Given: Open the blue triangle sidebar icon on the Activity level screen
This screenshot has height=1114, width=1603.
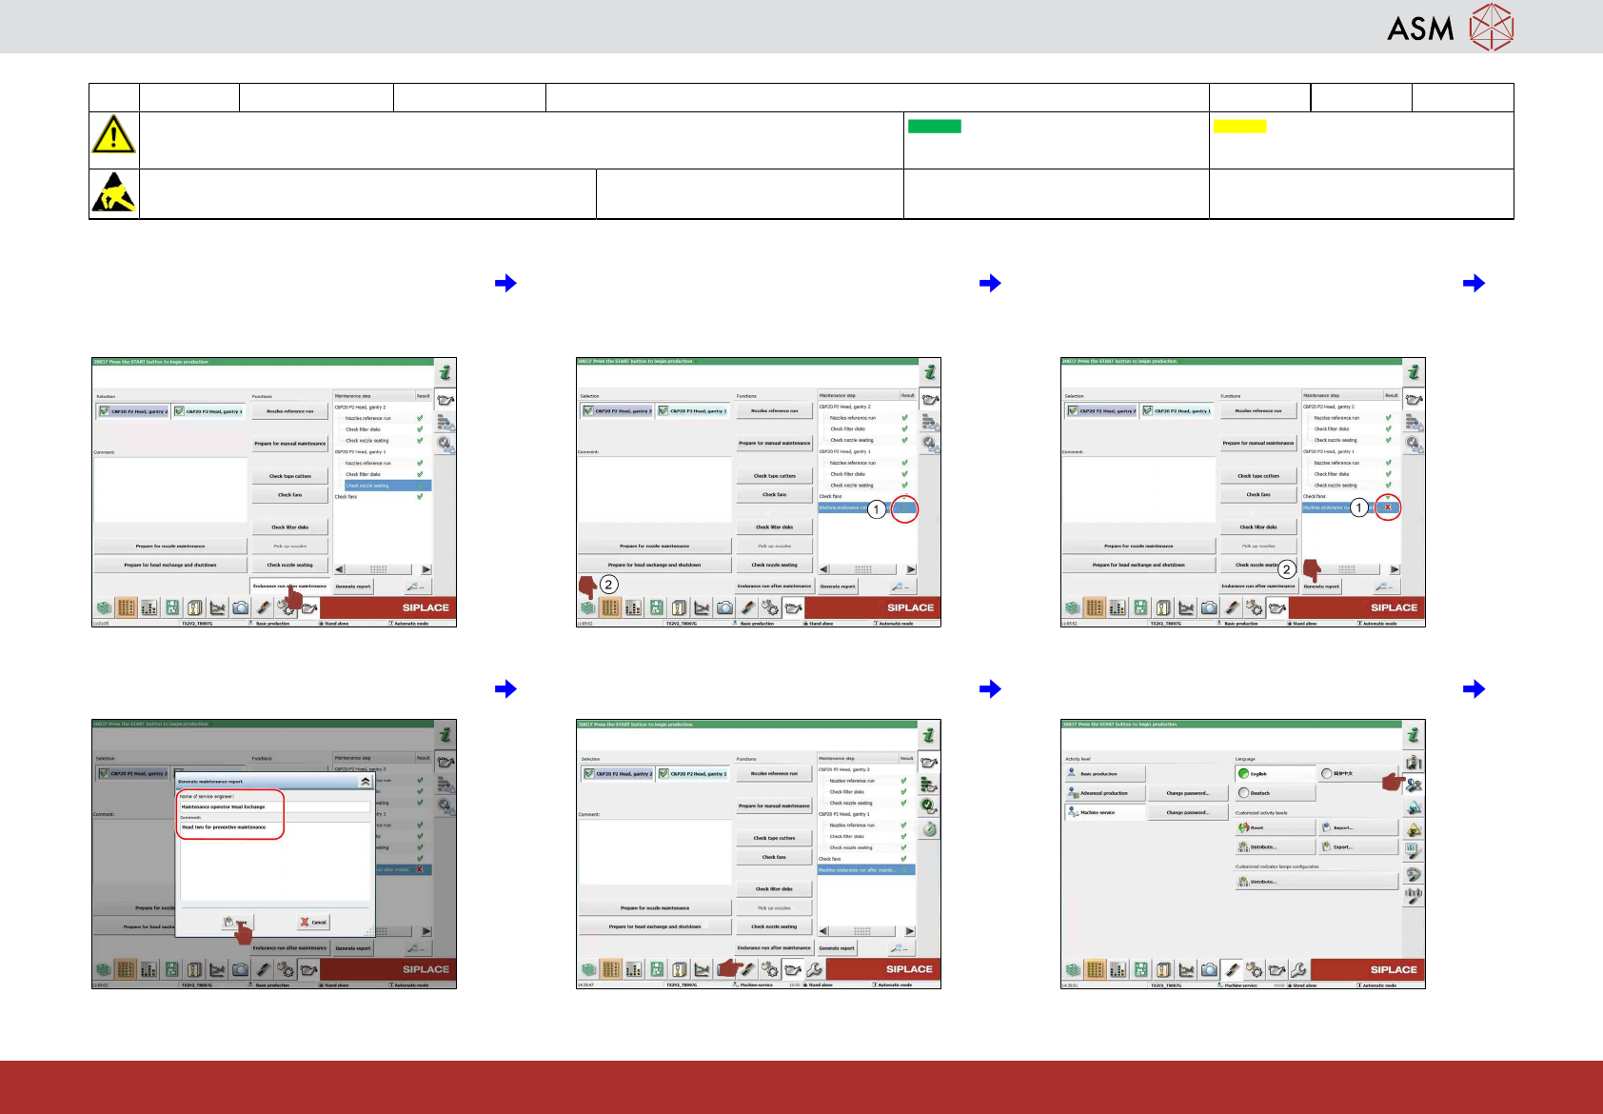Looking at the screenshot, I should click(x=1414, y=807).
